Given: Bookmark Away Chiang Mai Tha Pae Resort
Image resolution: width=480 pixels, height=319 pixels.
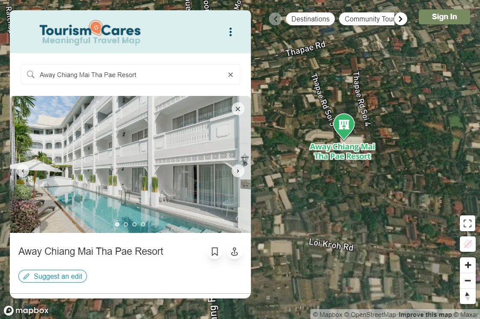Looking at the screenshot, I should pos(215,252).
